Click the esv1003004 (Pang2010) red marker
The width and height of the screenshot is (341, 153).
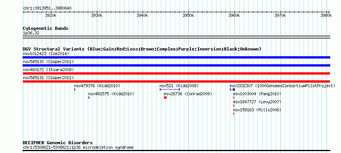pyautogui.click(x=234, y=98)
